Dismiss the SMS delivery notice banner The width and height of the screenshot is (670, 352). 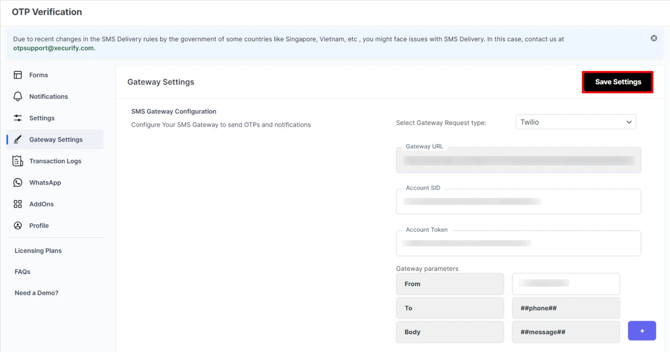[653, 38]
